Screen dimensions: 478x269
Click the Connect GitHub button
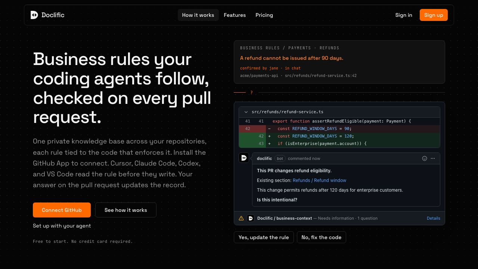(62, 210)
